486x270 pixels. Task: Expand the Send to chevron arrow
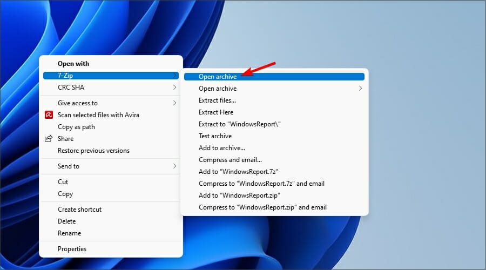175,166
